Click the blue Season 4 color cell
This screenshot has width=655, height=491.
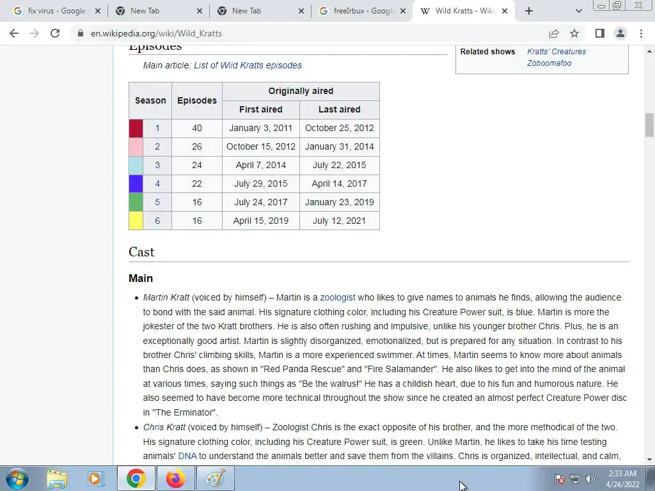point(136,183)
